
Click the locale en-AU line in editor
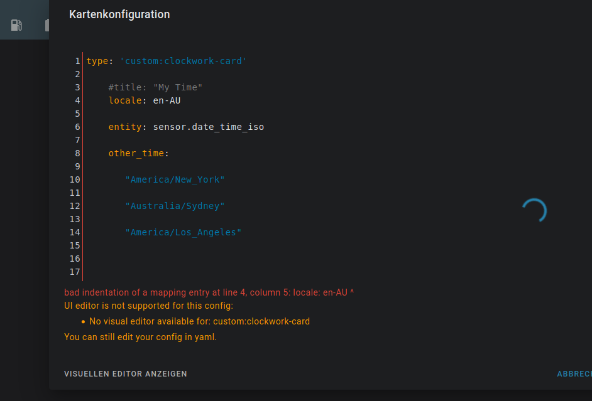coord(145,100)
